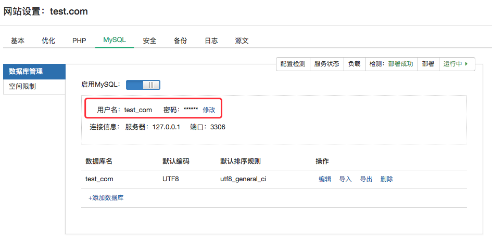The width and height of the screenshot is (492, 242).
Task: Click 编辑 for test_com database
Action: (x=325, y=179)
